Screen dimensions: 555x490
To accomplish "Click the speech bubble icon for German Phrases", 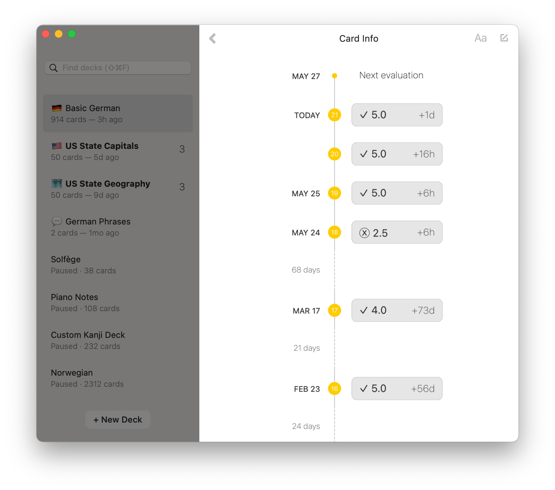I will coord(57,221).
